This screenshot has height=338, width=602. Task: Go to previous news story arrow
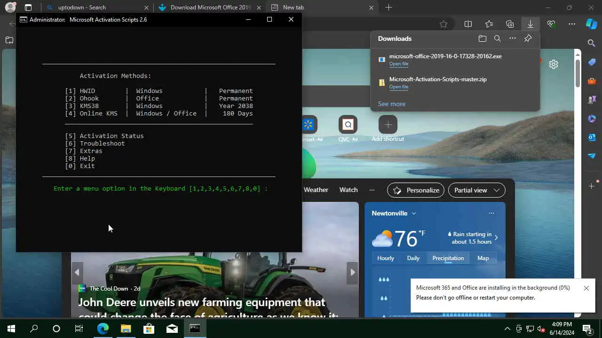[x=77, y=272]
